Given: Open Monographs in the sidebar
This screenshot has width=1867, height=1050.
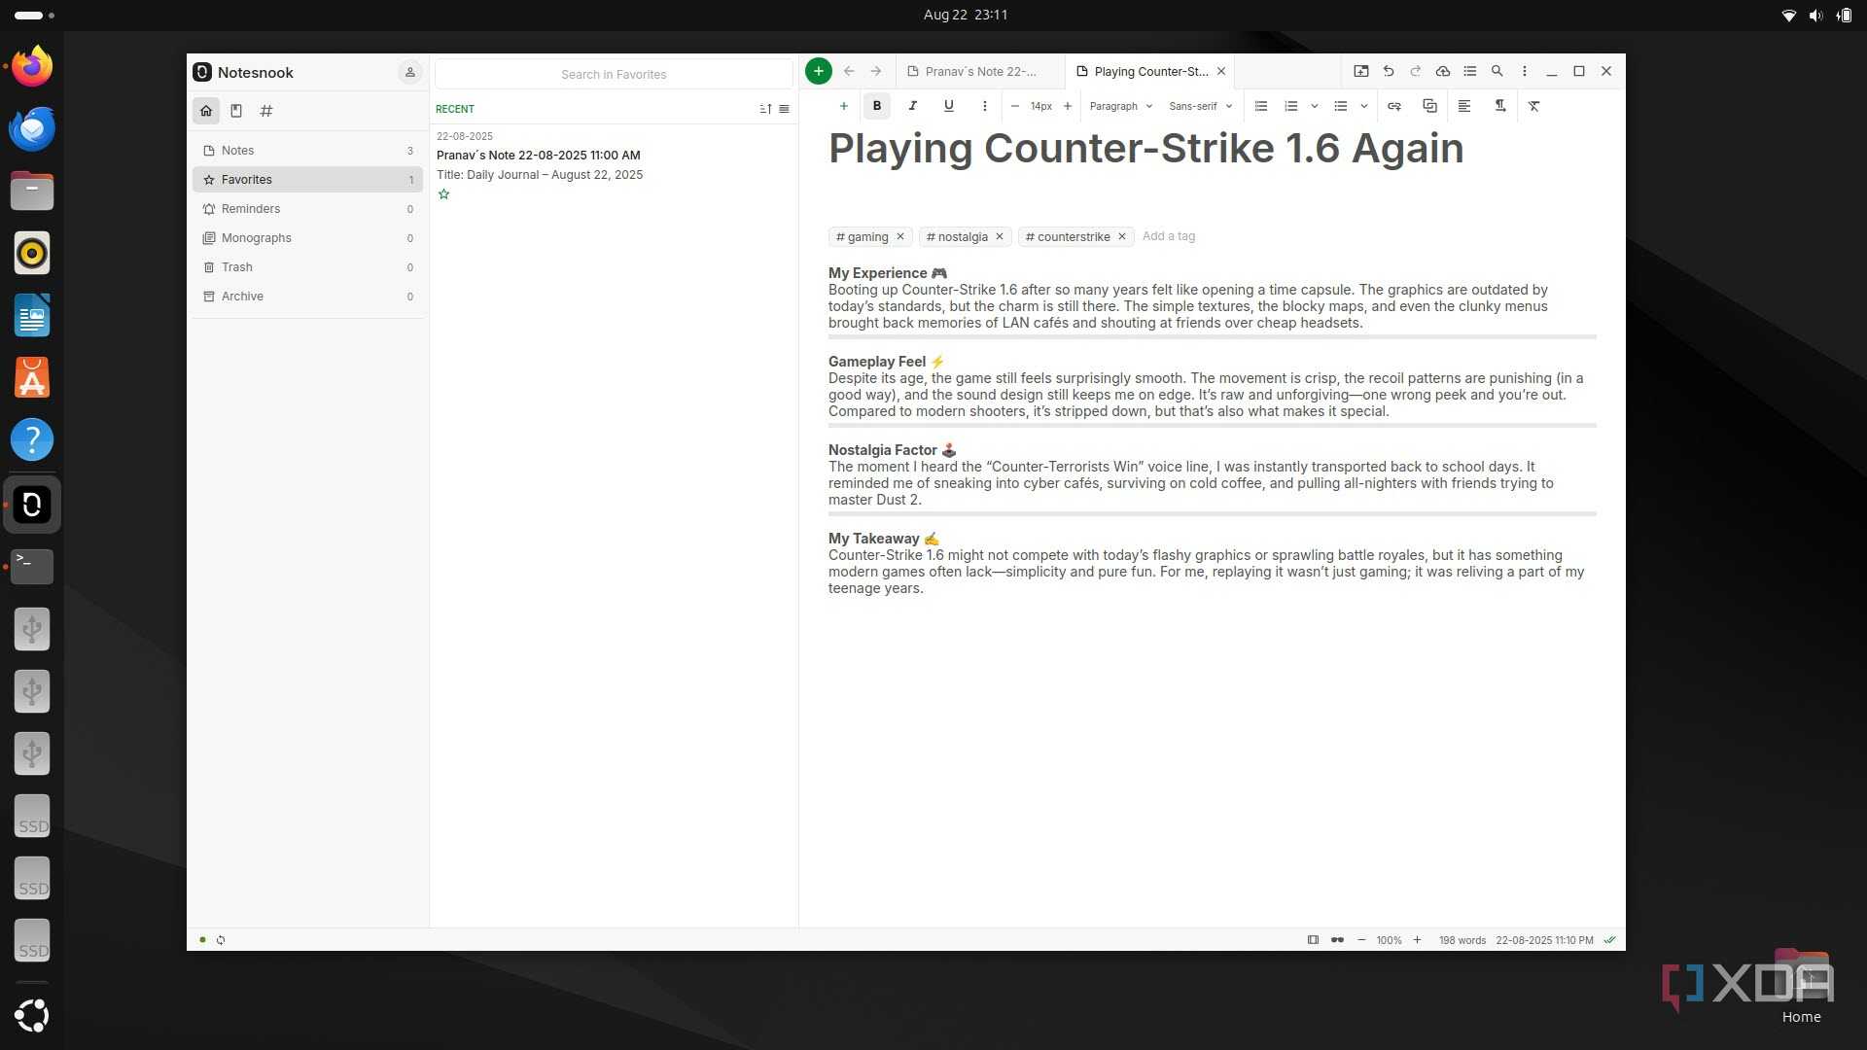Looking at the screenshot, I should click(307, 238).
